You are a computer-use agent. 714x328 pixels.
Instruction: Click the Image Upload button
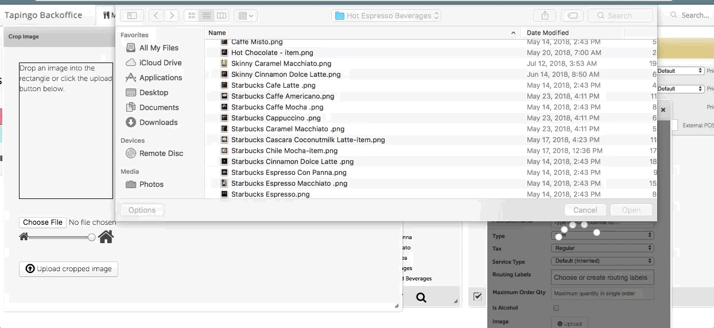tap(569, 323)
